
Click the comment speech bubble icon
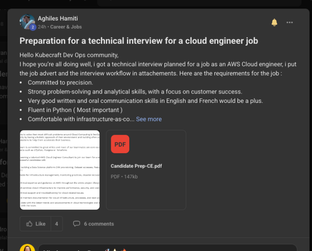point(77,224)
